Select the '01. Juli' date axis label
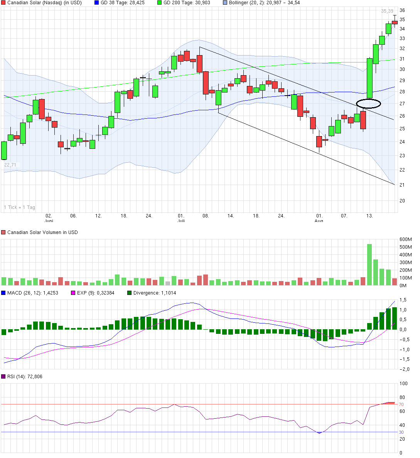Screen dimensions: 420x458 180,219
